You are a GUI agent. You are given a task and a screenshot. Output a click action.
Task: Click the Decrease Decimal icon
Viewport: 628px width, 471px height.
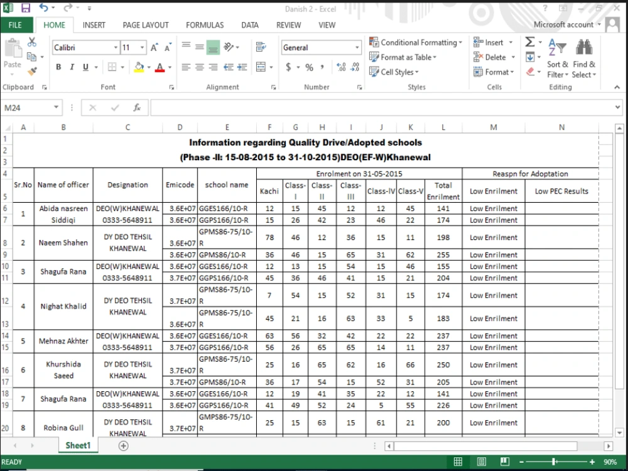(x=355, y=67)
